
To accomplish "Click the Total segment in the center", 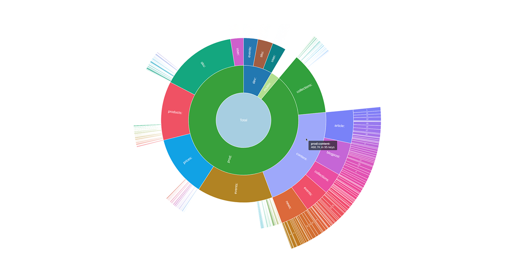I will tap(243, 120).
